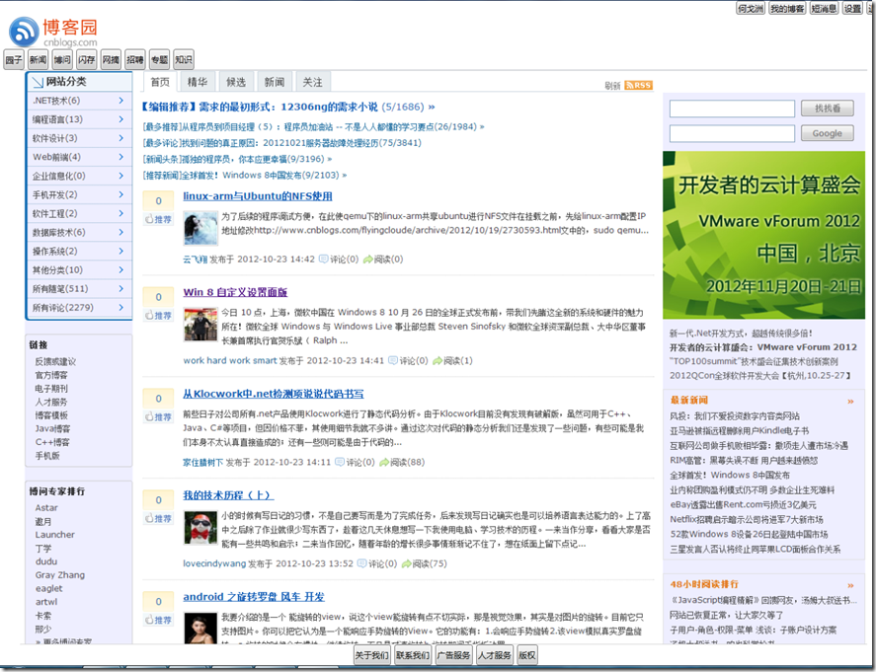Open the orange RSS feed icon
Screen dimensions: 876x672
(x=639, y=85)
